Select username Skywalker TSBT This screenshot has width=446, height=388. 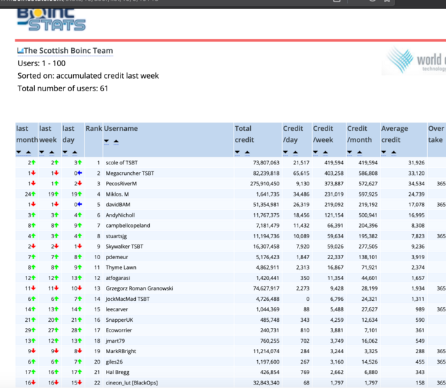[x=124, y=247]
